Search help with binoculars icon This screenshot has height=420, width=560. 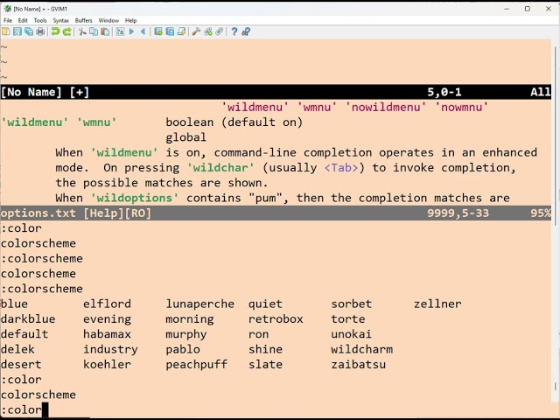tap(246, 31)
